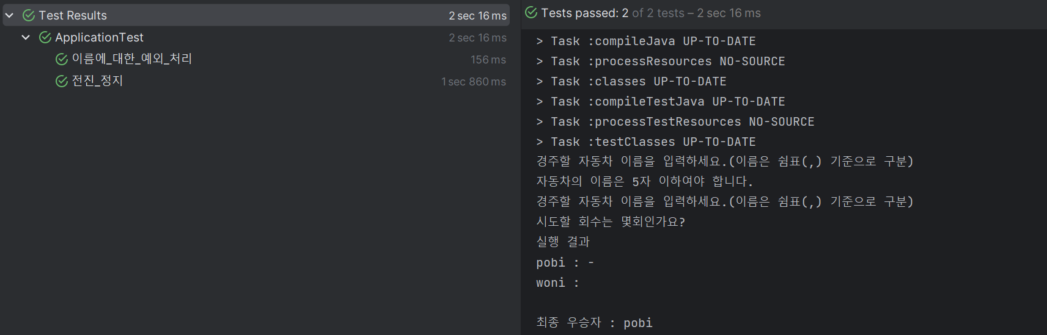Collapse the Test Results root node
Image resolution: width=1047 pixels, height=335 pixels.
click(x=9, y=15)
